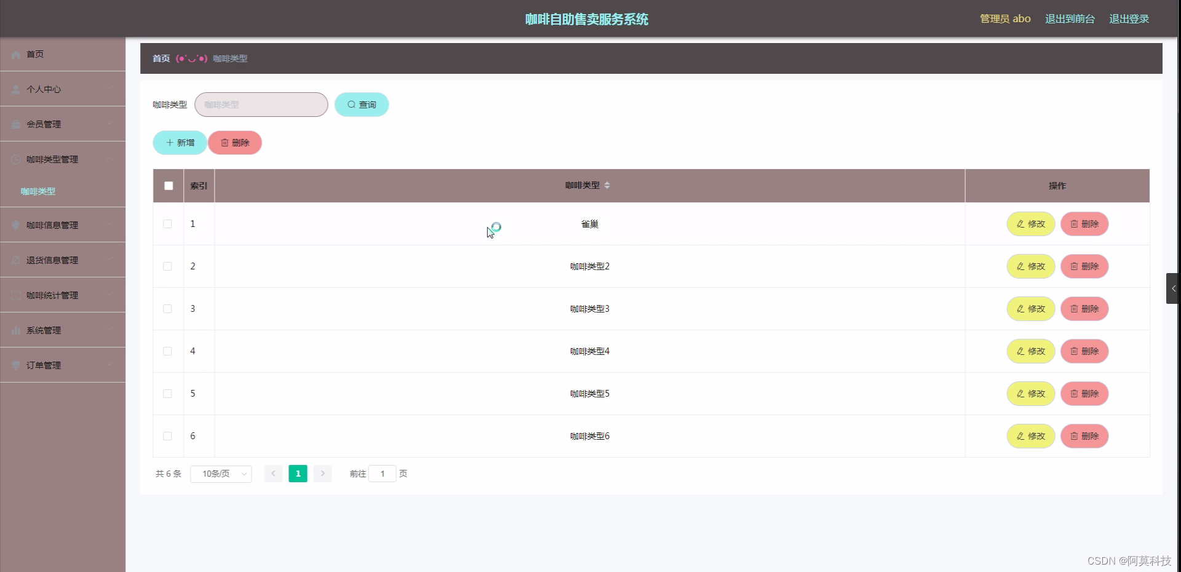Click the clock icon beside 咖啡类型管理
The width and height of the screenshot is (1181, 572).
click(15, 159)
